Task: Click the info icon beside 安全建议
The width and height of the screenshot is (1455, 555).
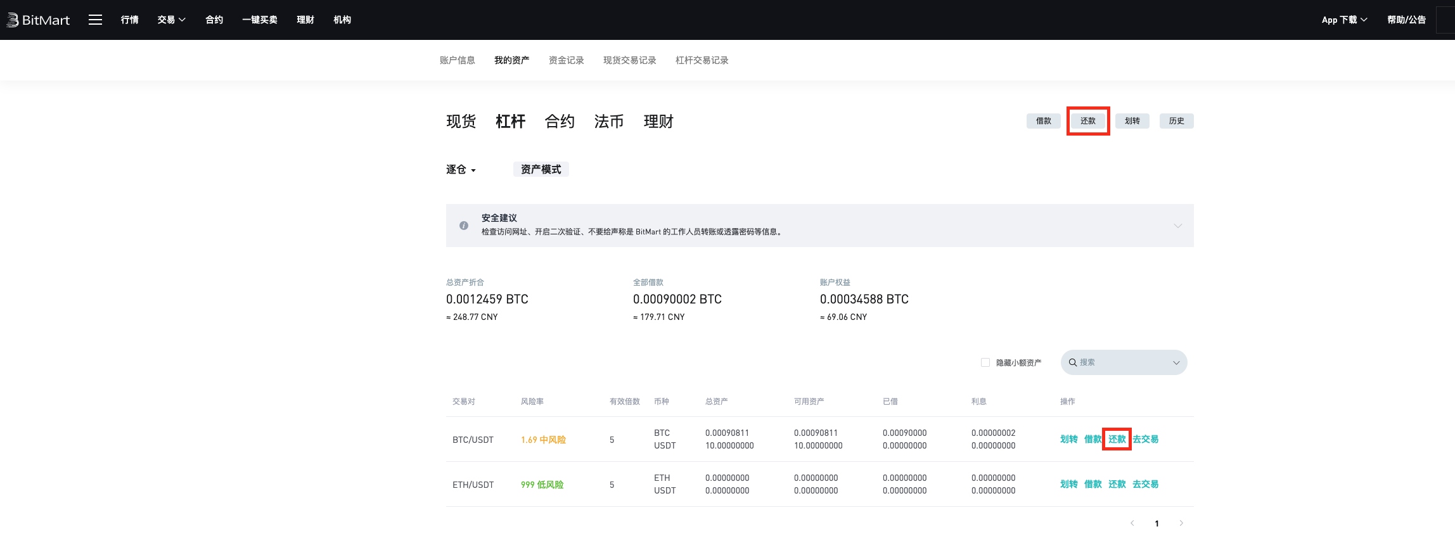Action: 464,226
